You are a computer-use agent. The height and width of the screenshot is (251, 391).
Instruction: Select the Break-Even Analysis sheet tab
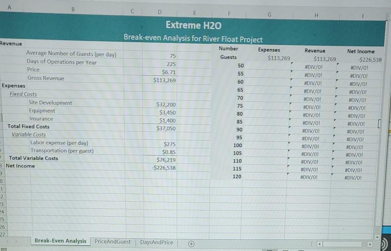point(60,241)
